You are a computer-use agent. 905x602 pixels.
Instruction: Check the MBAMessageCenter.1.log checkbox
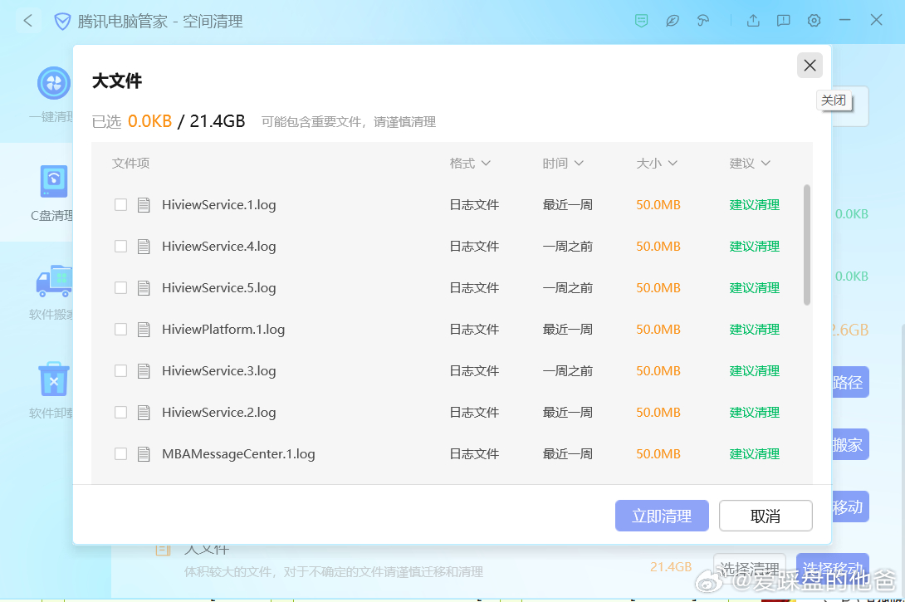pos(120,453)
